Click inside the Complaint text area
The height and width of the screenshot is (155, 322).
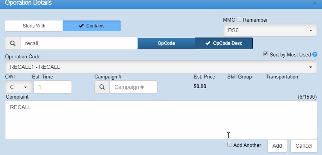point(161,120)
